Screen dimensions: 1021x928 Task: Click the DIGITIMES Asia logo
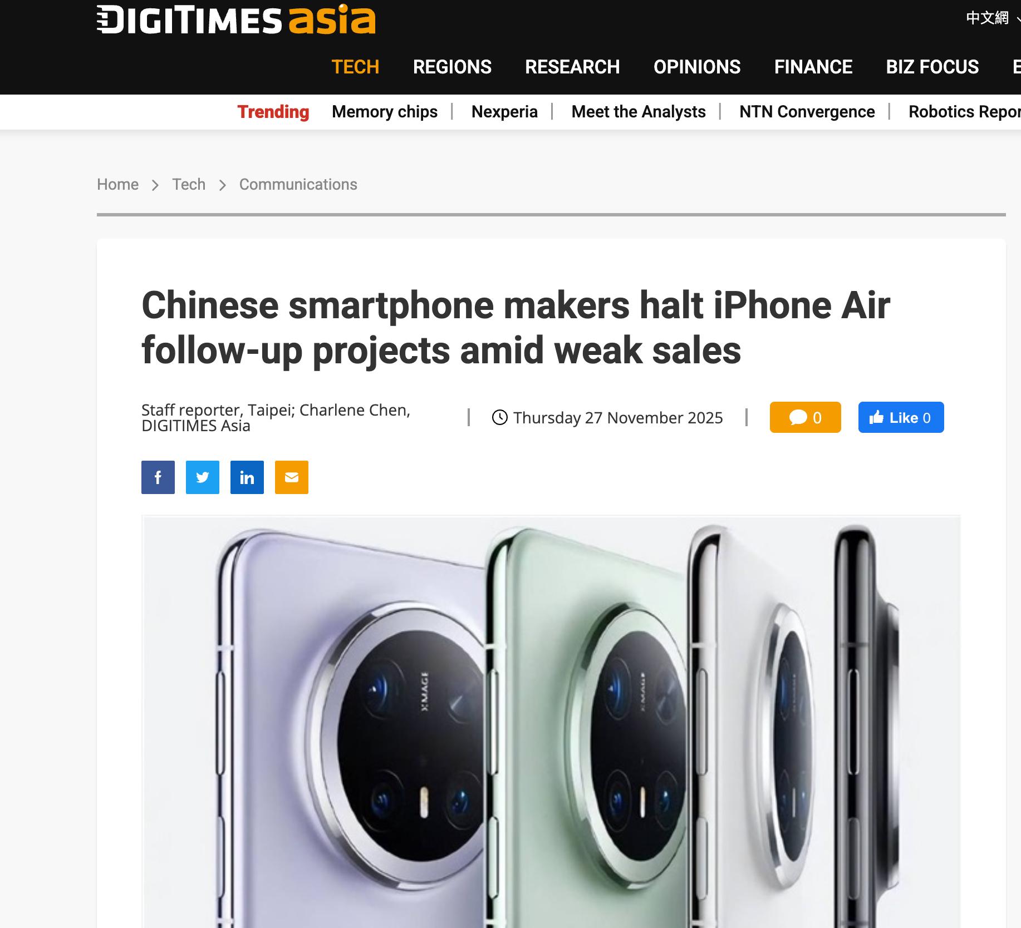pyautogui.click(x=236, y=20)
